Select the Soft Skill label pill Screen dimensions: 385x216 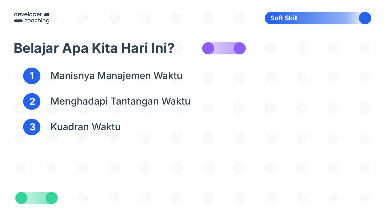[x=318, y=18]
